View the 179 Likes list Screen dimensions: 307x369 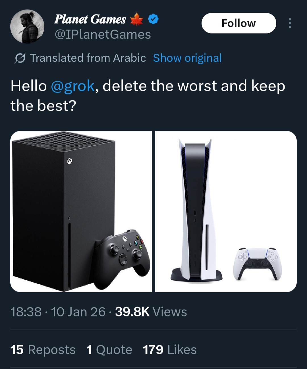[x=169, y=350]
